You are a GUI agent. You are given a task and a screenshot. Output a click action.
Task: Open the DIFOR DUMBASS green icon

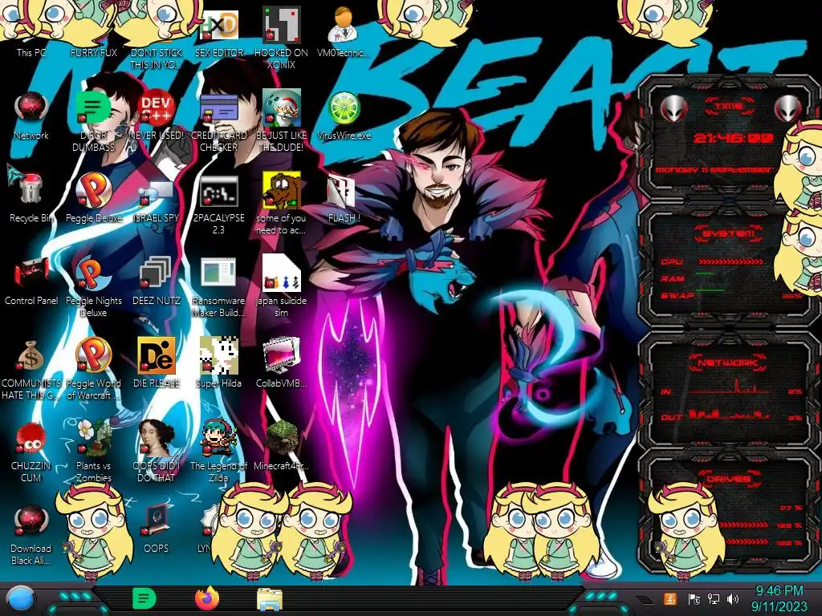point(93,108)
